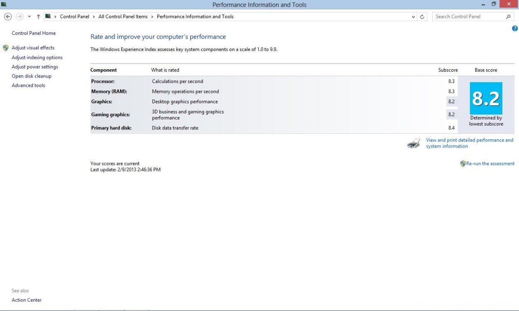Click the Control Panel icon in address bar

click(48, 17)
